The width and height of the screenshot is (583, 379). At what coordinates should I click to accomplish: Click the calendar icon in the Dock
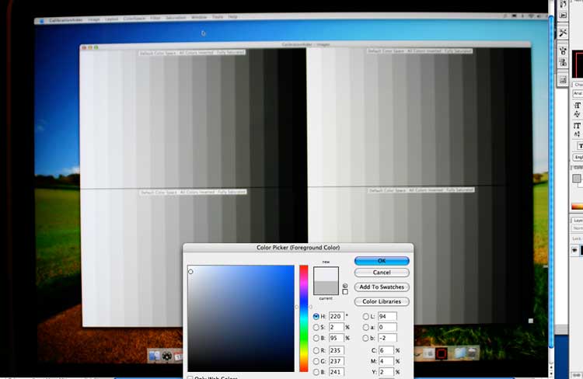(178, 356)
